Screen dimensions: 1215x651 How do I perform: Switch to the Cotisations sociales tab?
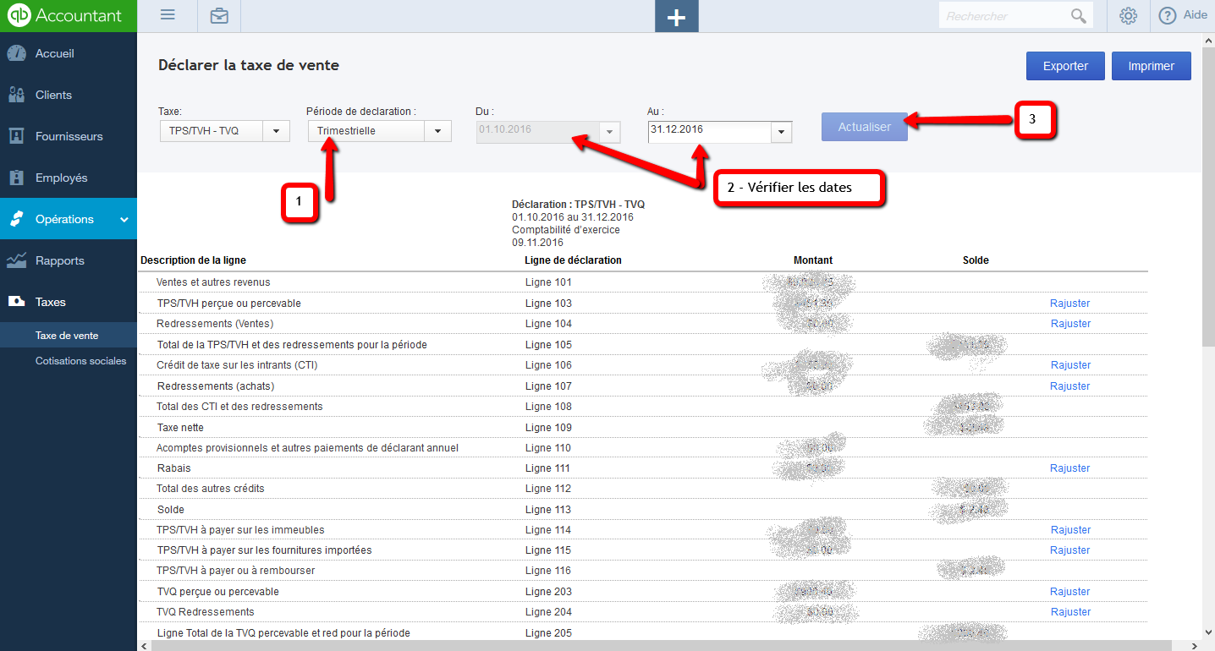point(80,360)
